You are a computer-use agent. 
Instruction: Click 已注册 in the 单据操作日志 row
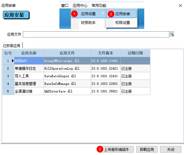[x=135, y=68]
